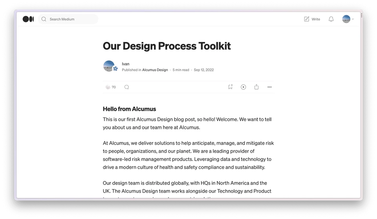The width and height of the screenshot is (377, 219).
Task: Click the Sep 12, 2022 date
Action: [x=204, y=70]
